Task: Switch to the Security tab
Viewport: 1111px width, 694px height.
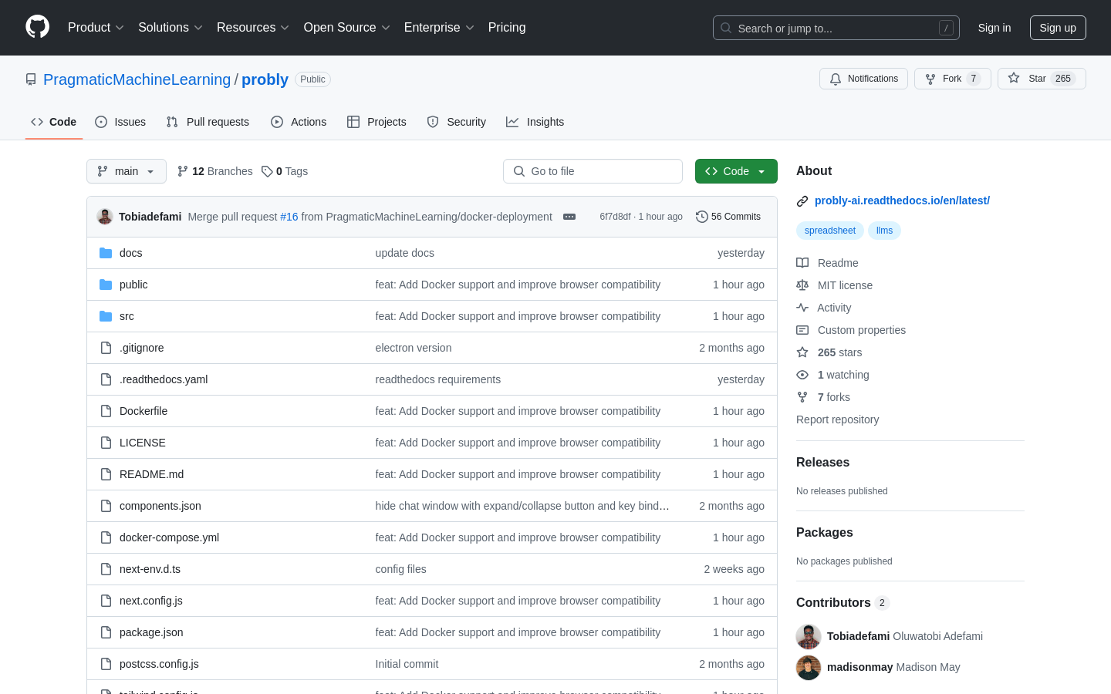Action: coord(457,122)
